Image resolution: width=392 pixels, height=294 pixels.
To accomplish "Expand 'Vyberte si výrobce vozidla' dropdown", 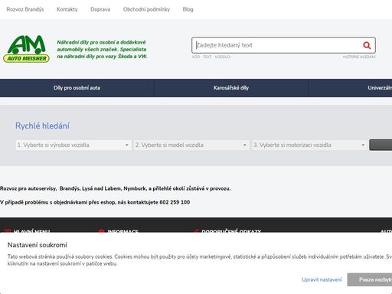I will [x=73, y=145].
